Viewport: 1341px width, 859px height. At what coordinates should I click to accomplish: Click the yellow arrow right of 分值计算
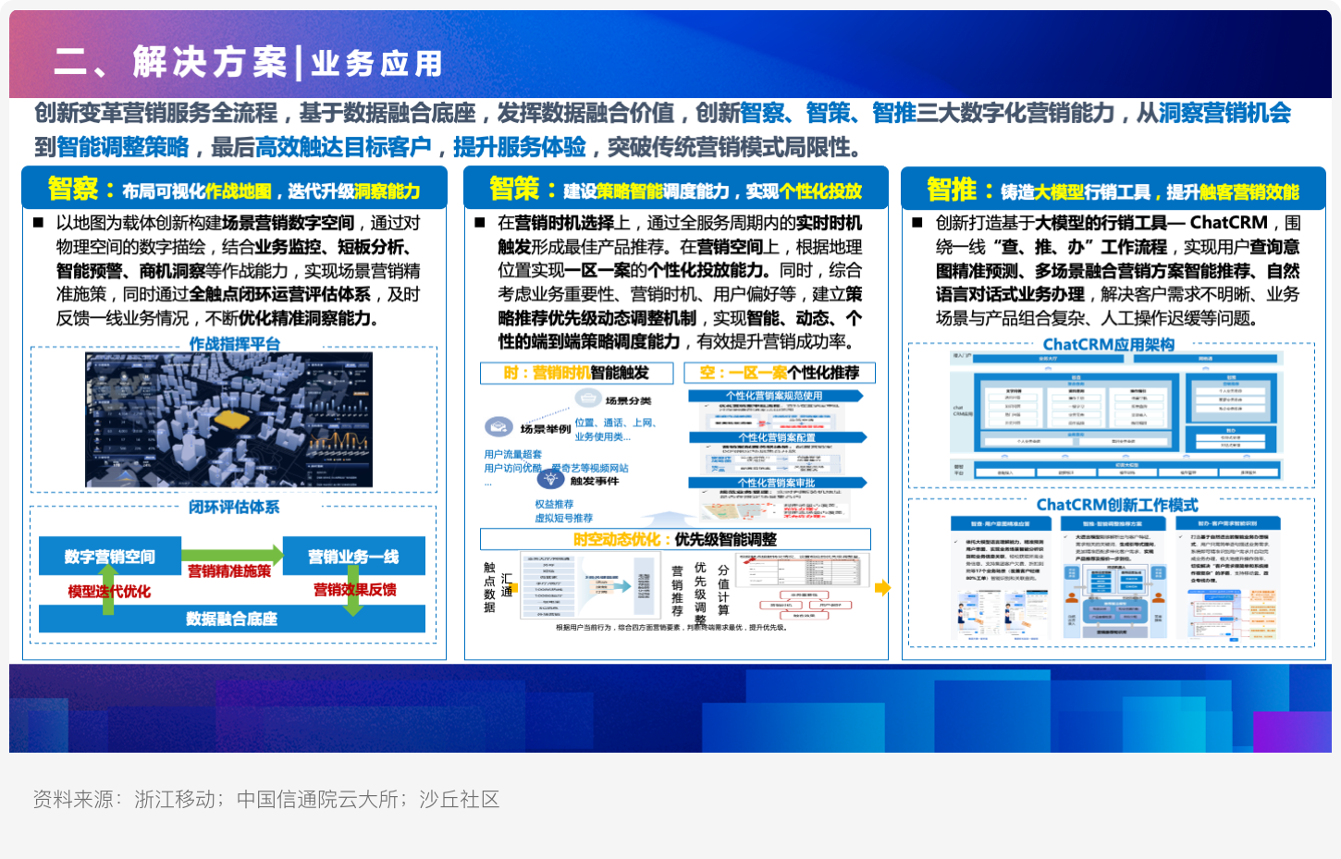882,587
